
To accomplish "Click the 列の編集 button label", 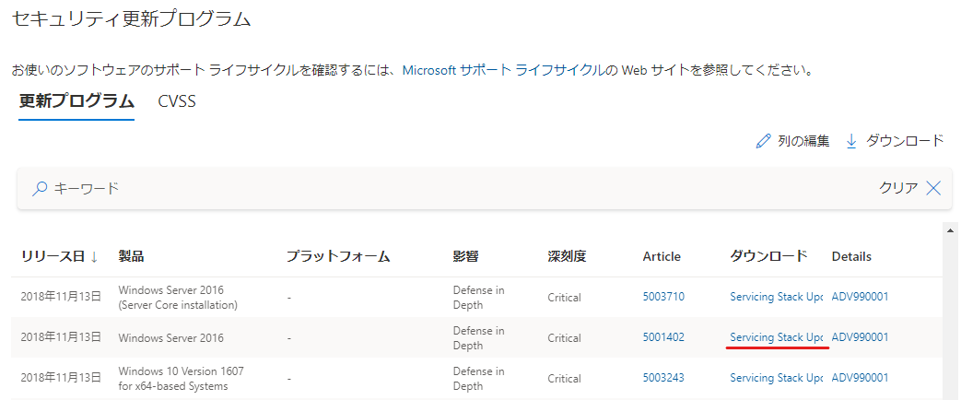I will click(x=803, y=141).
